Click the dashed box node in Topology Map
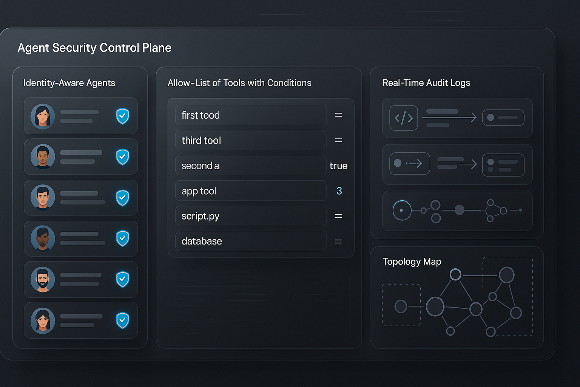This screenshot has height=387, width=580. tap(401, 306)
